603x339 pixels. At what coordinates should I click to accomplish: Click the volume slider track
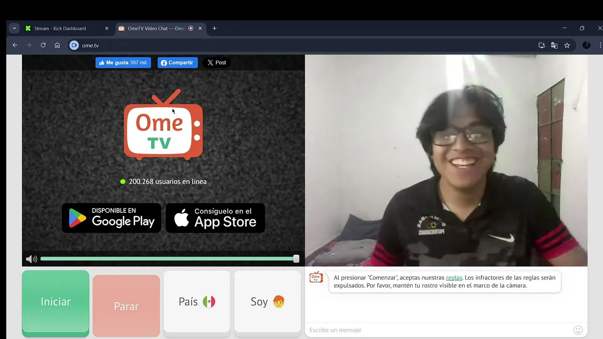[167, 259]
